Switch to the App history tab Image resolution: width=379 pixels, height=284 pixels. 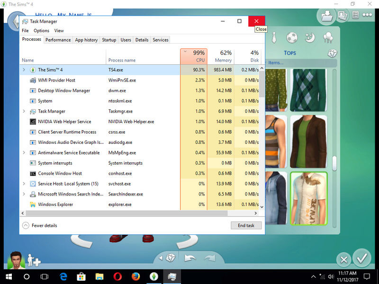(86, 40)
